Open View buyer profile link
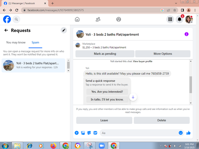The height and width of the screenshot is (149, 199). click(x=142, y=61)
